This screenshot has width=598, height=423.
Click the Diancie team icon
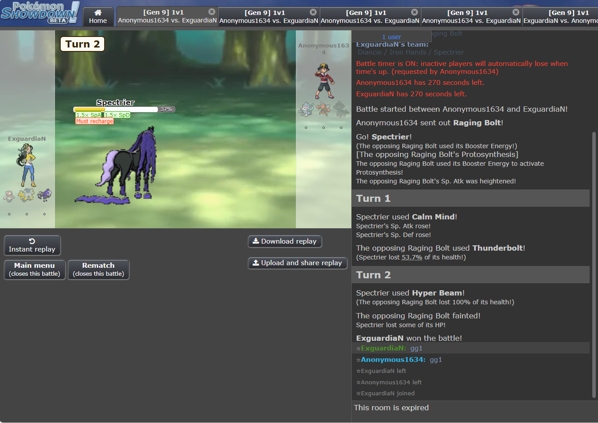[9, 196]
